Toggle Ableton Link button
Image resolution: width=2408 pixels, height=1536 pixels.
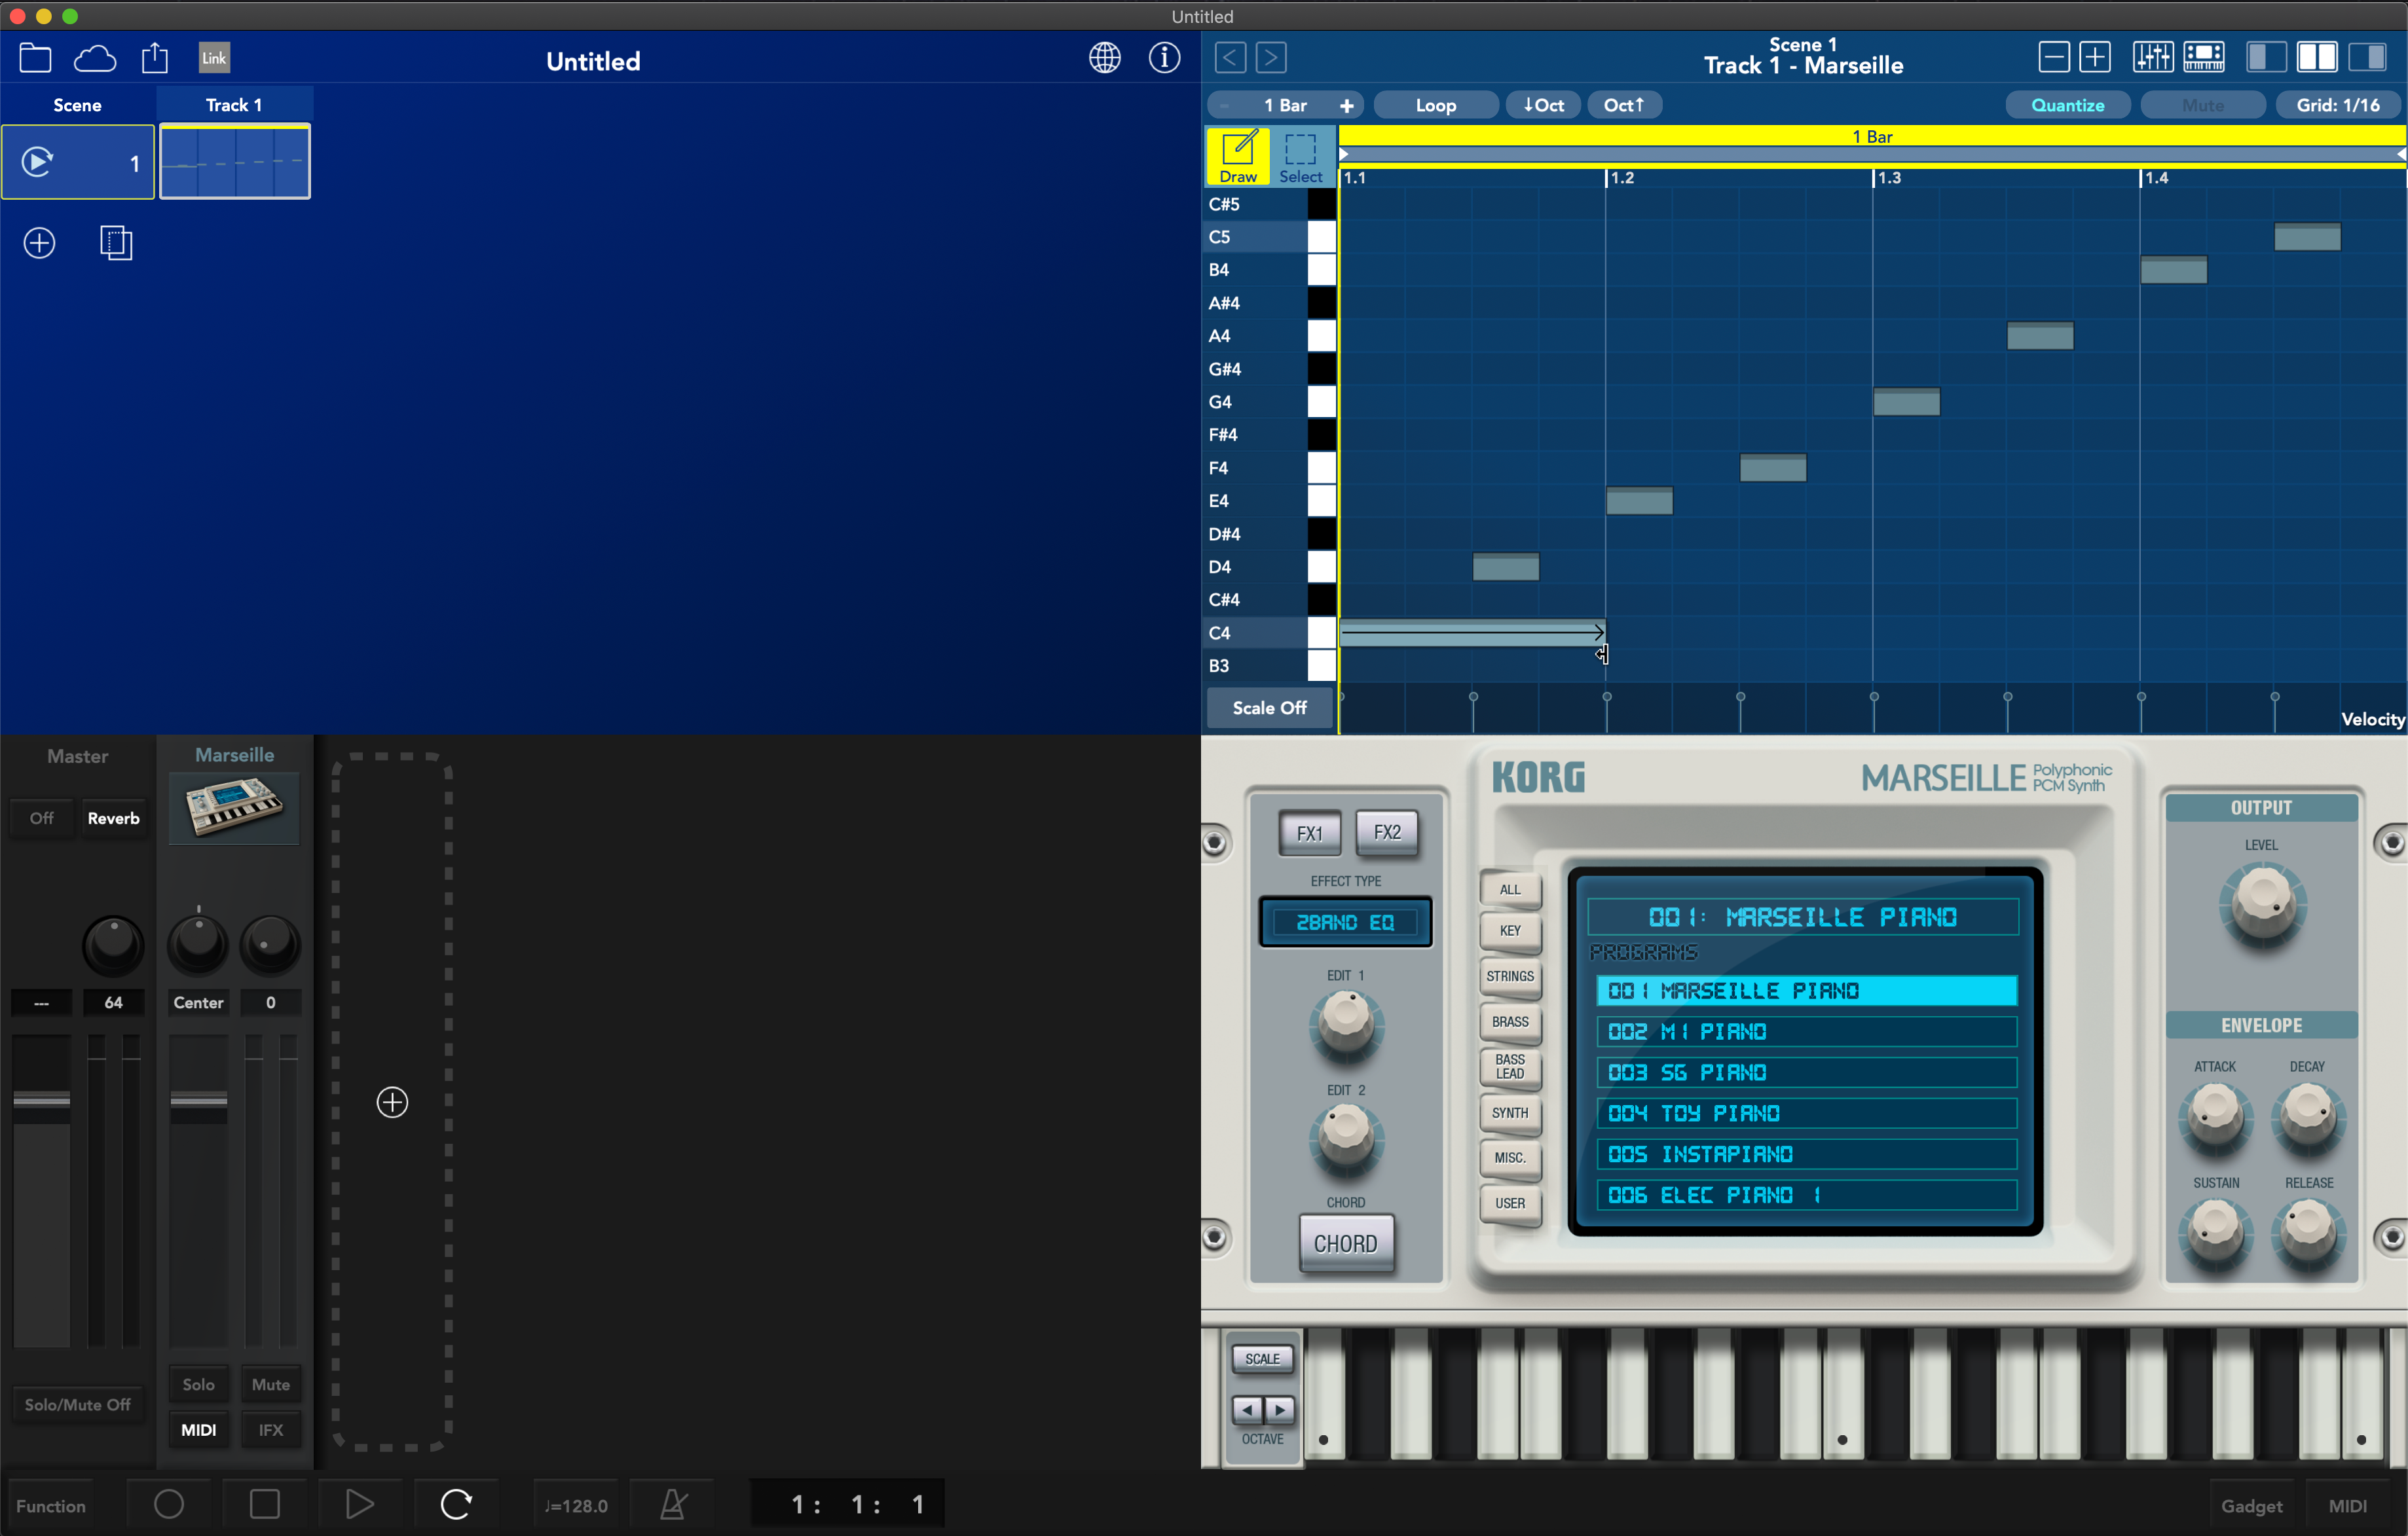pyautogui.click(x=214, y=58)
